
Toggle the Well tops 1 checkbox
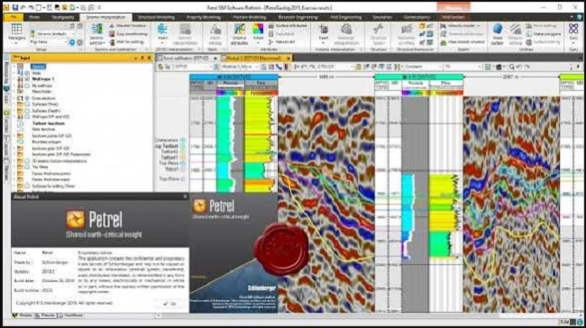coord(27,79)
